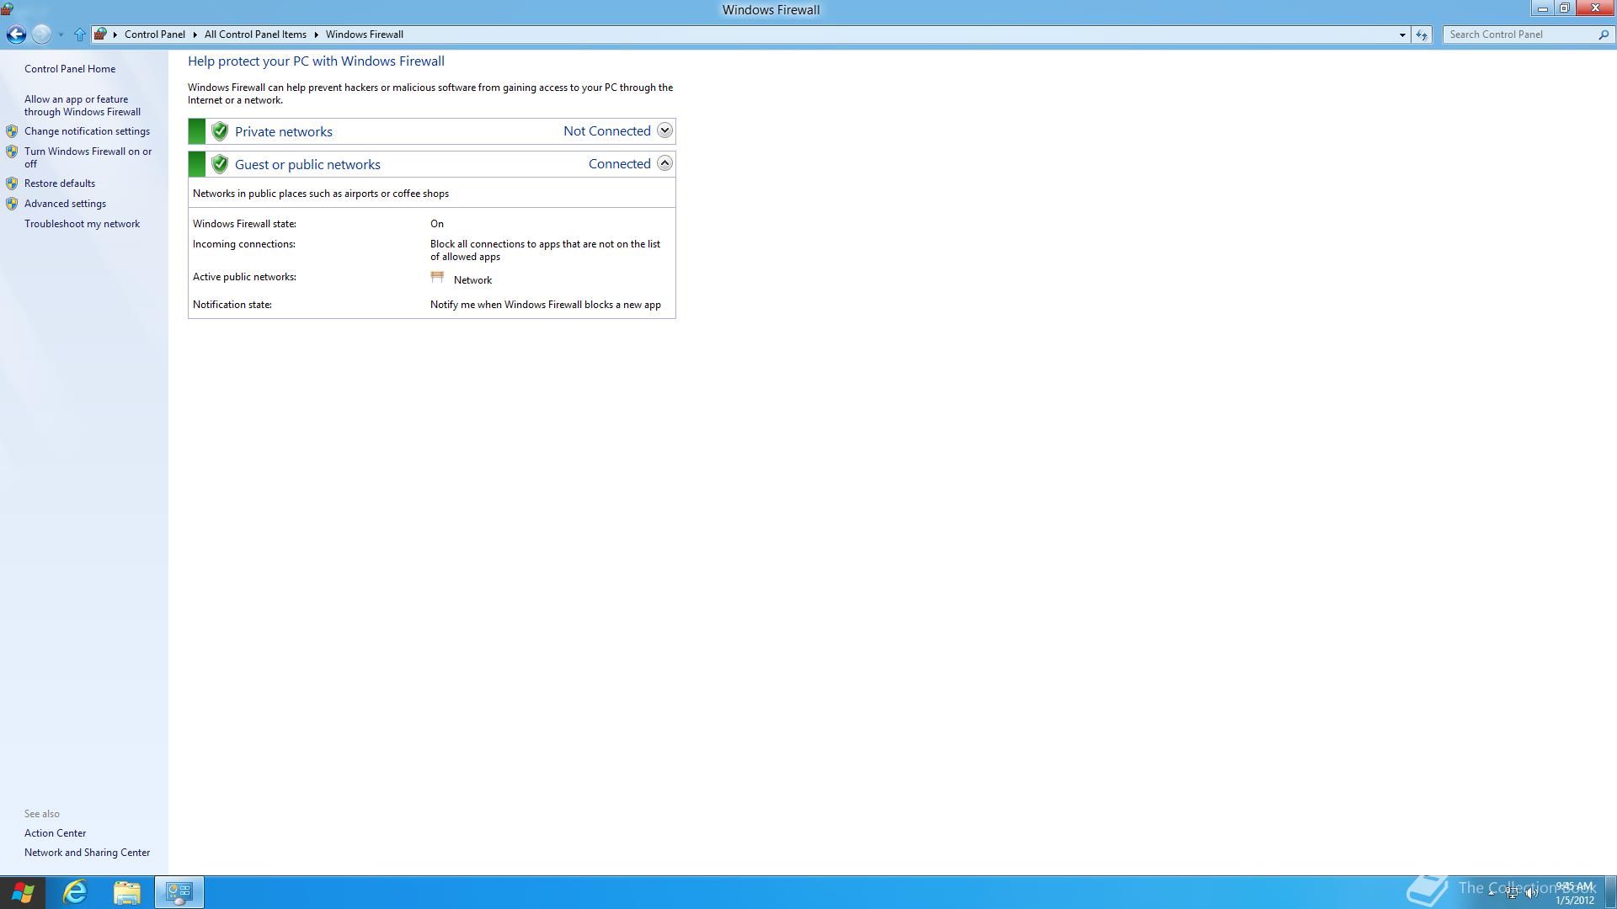The width and height of the screenshot is (1617, 909).
Task: Expand arrow after Control Panel breadcrumb
Action: click(195, 35)
